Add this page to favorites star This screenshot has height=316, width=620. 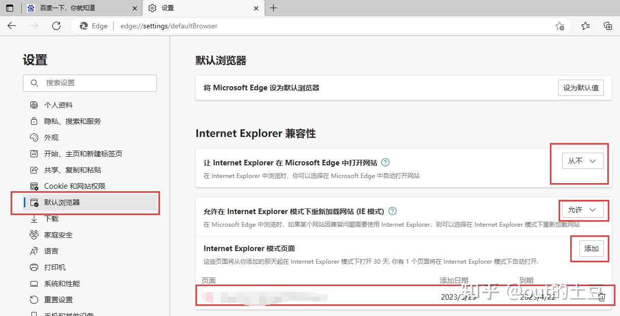tap(560, 26)
